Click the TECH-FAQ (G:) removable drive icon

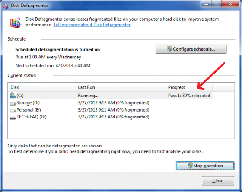click(x=13, y=118)
